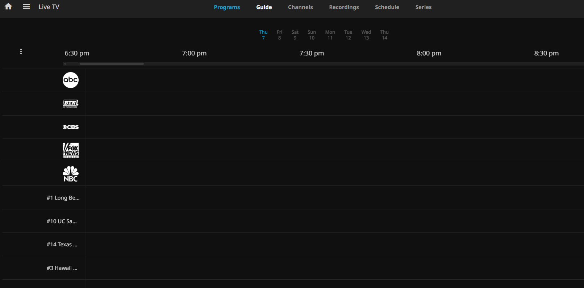
Task: Open the hamburger navigation menu
Action: pos(26,7)
